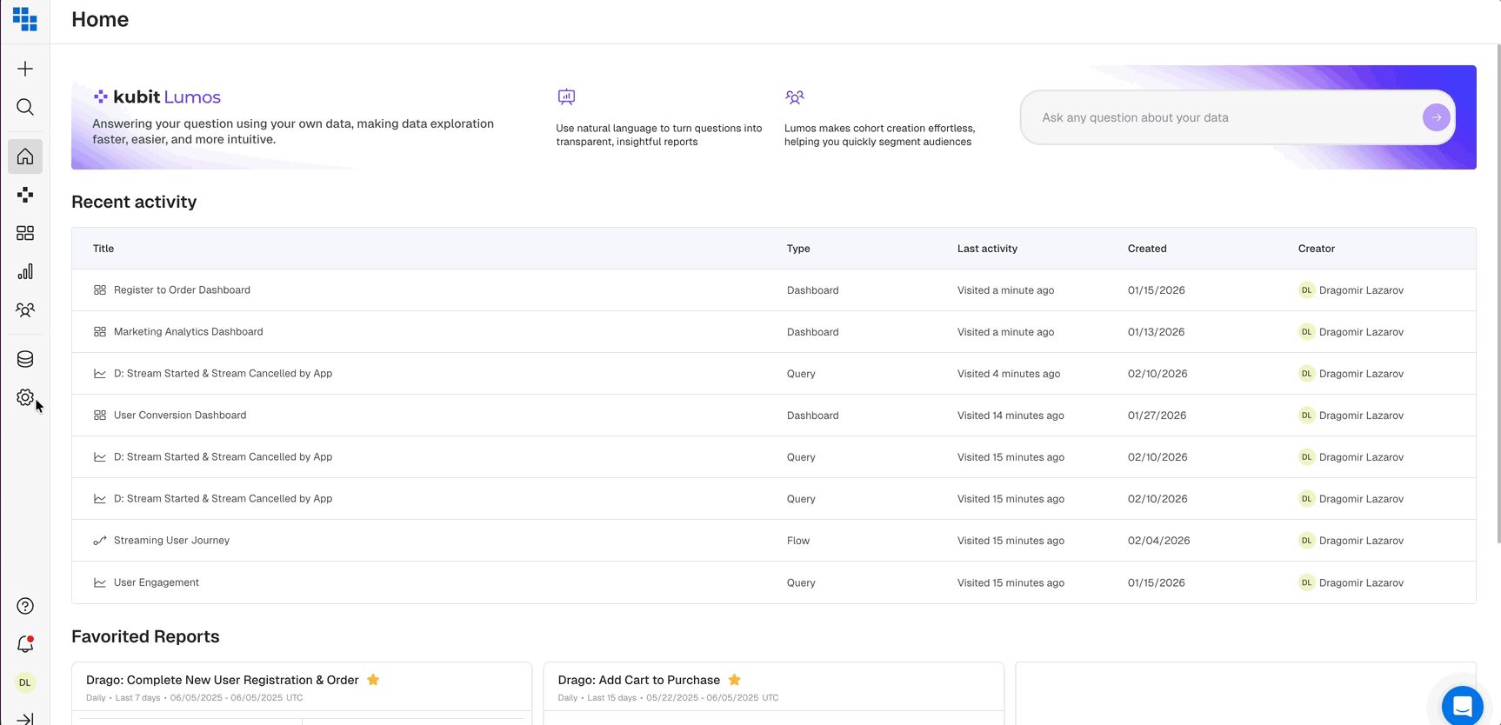
Task: Open the settings gear icon
Action: click(x=25, y=397)
